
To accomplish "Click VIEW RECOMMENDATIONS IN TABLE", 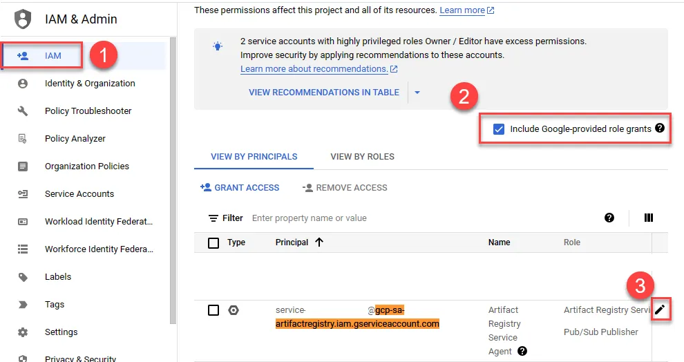I will point(324,93).
